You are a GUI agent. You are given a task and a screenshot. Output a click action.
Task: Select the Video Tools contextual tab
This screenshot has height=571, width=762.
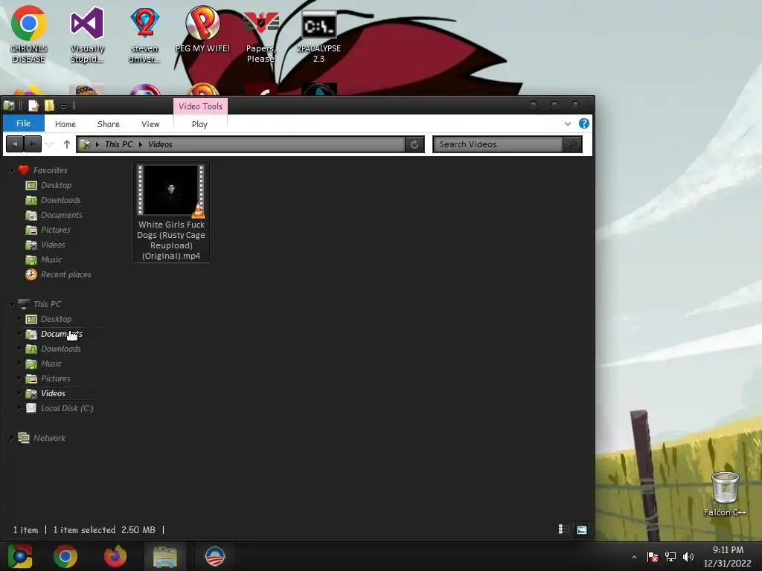point(200,106)
